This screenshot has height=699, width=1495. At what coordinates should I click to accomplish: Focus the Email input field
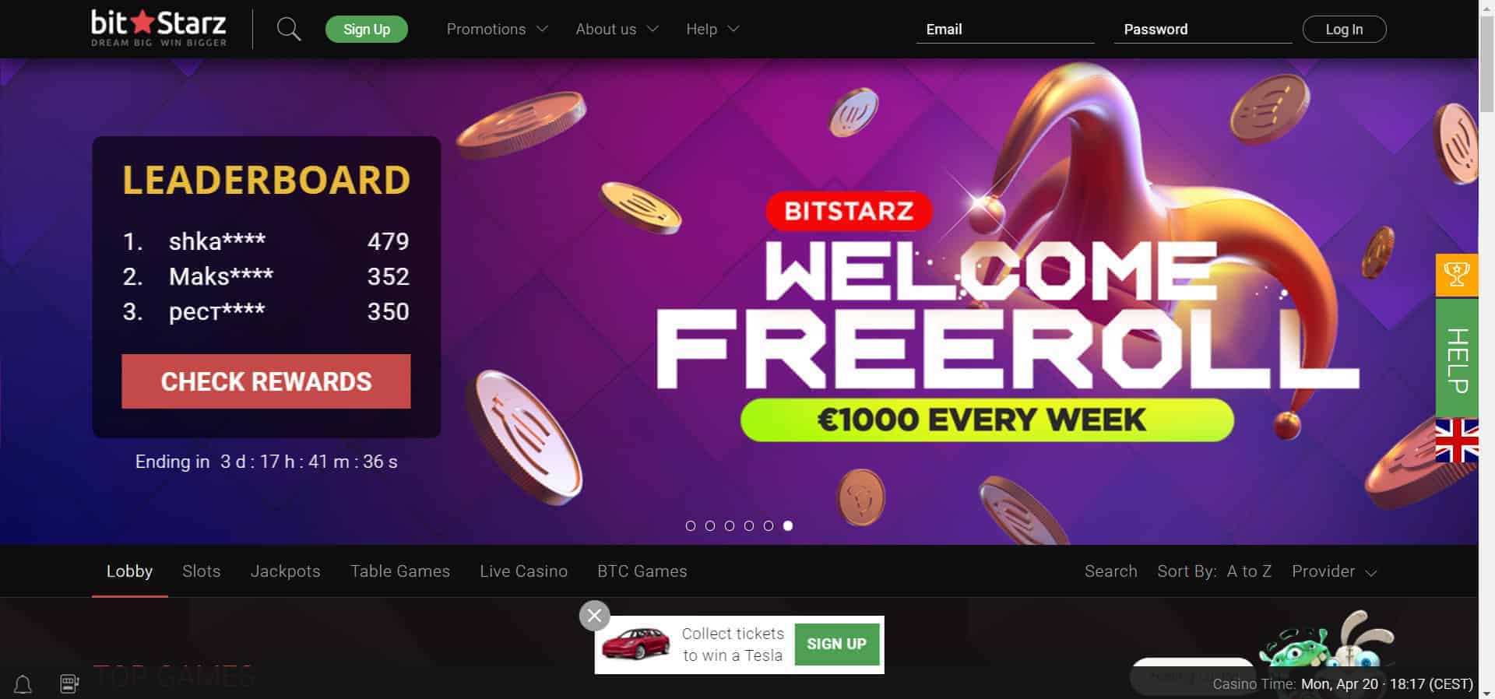point(1004,29)
